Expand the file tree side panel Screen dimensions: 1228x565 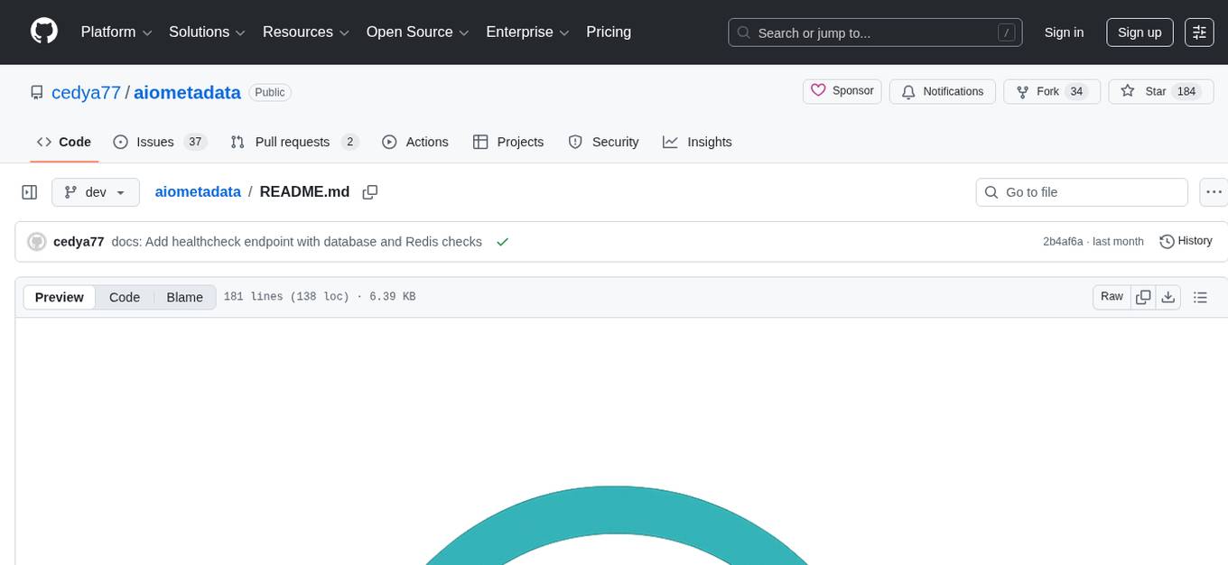[29, 191]
